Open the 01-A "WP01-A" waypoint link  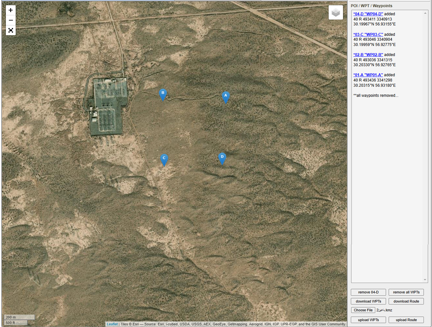368,75
